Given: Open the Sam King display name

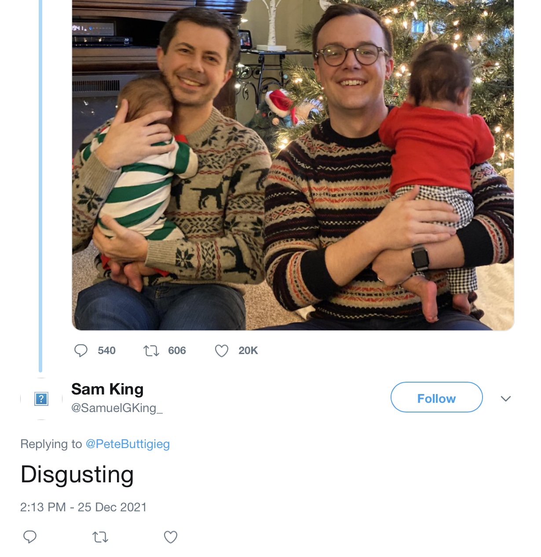Looking at the screenshot, I should pos(107,389).
